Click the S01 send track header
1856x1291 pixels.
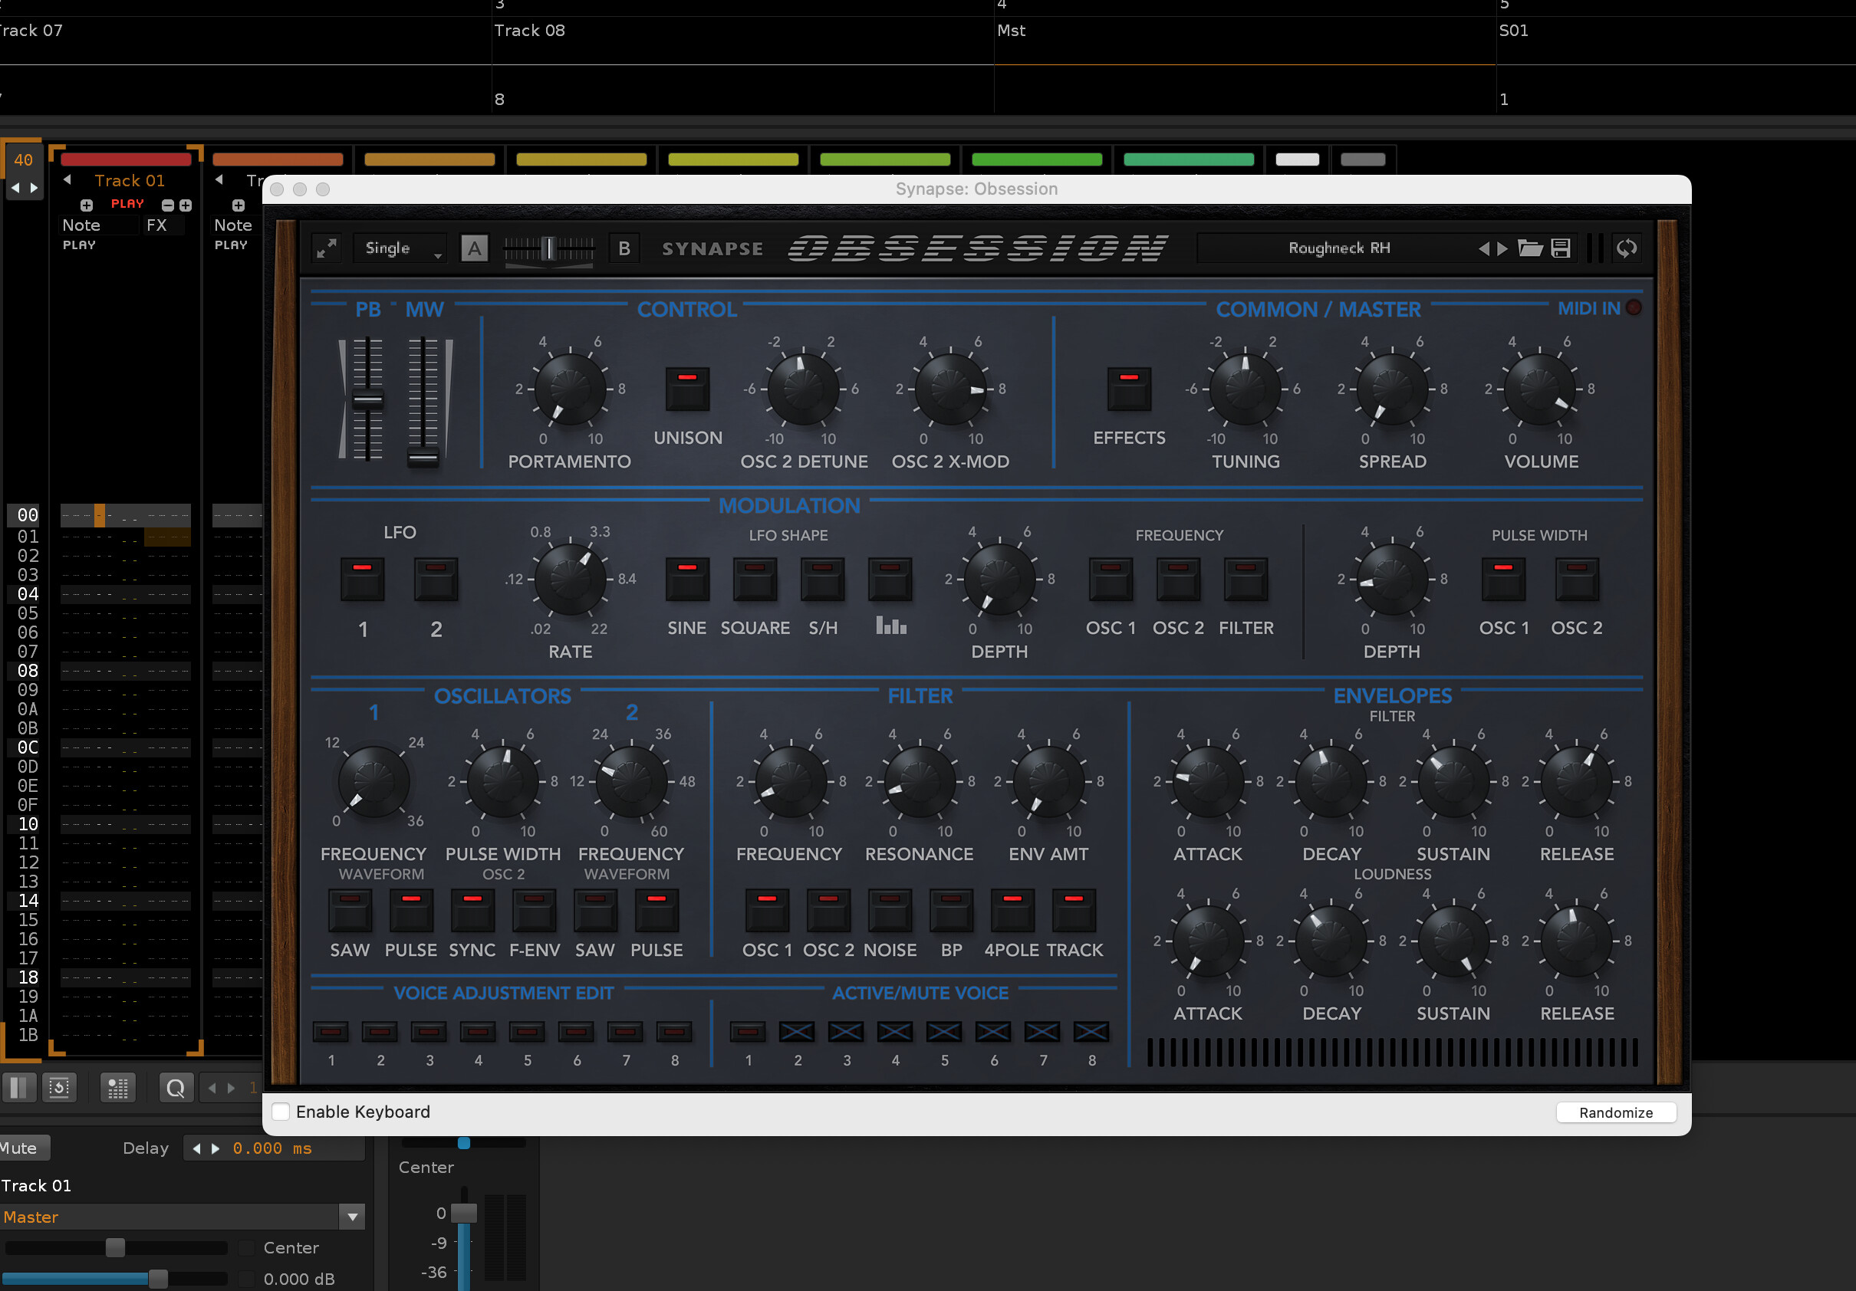click(1513, 30)
